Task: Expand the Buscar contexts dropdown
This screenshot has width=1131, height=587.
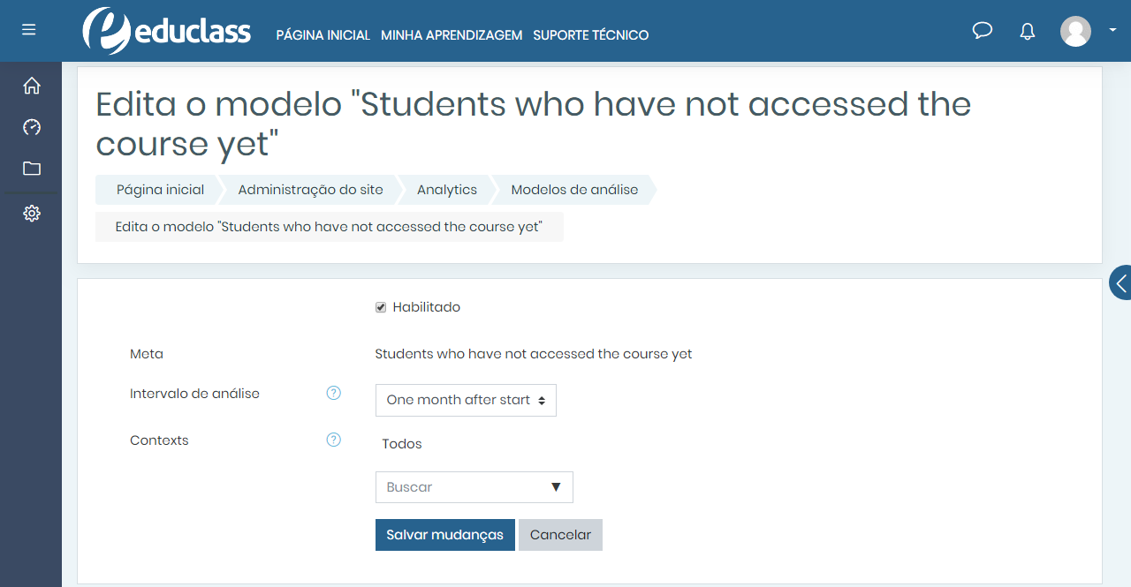Action: [x=474, y=487]
